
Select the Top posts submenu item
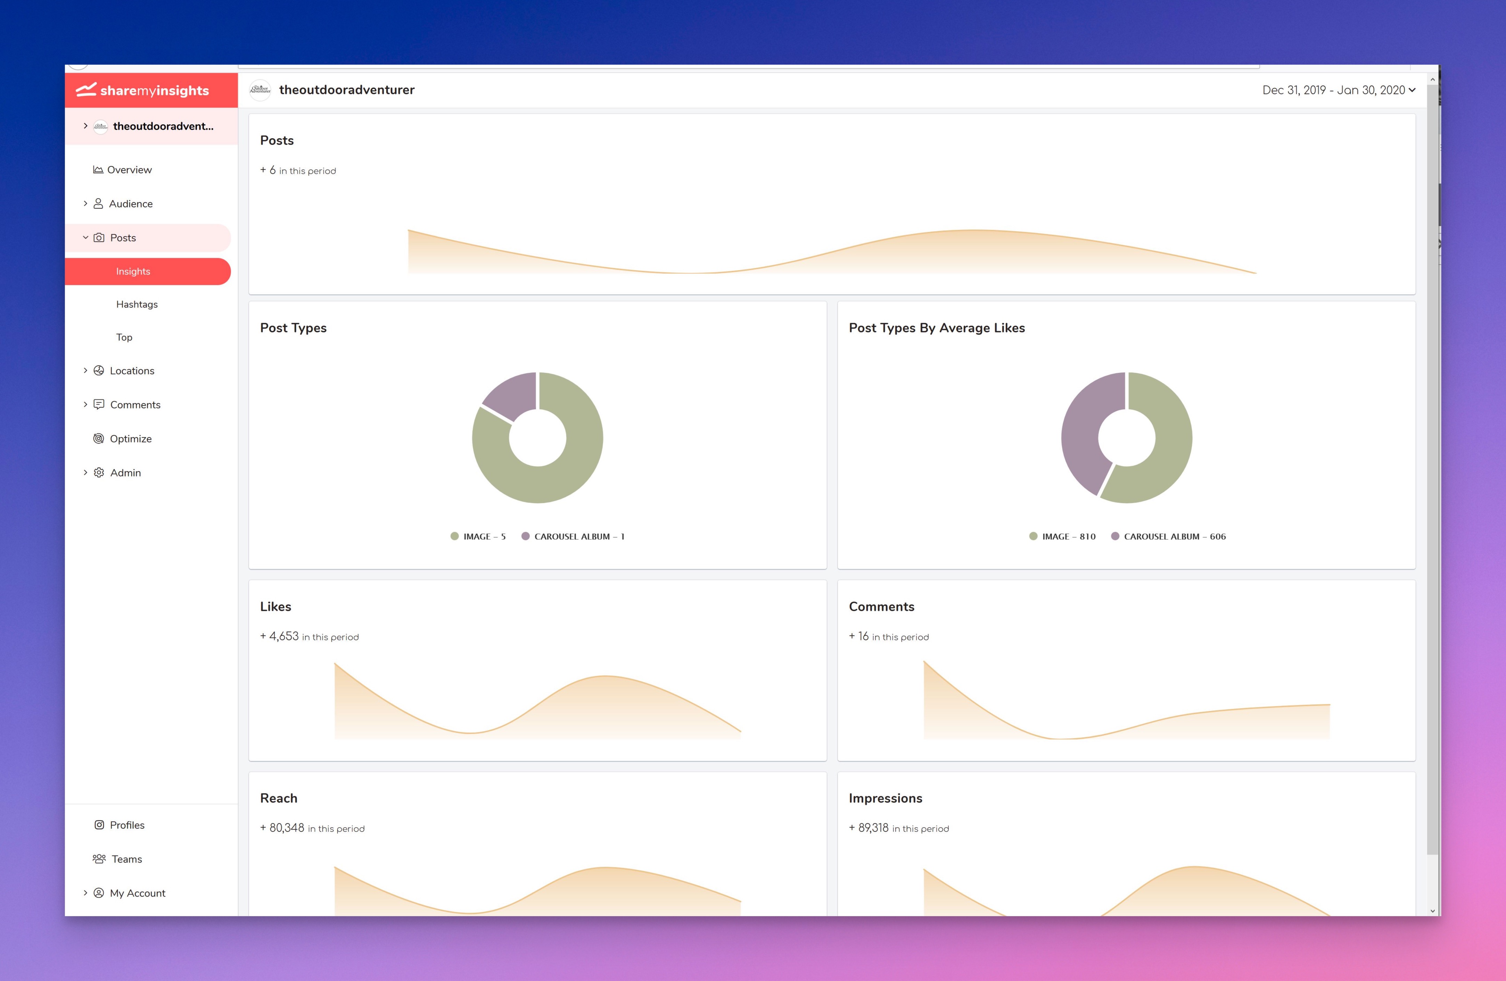point(124,337)
